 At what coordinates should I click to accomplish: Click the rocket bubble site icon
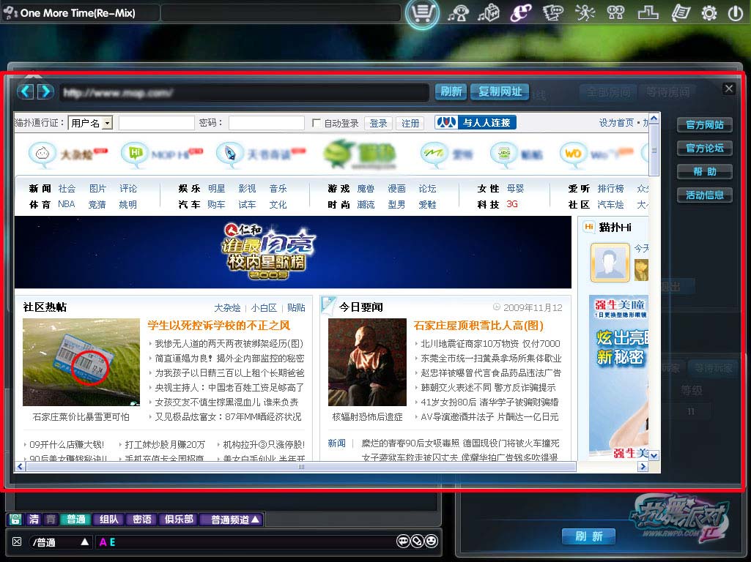point(230,154)
